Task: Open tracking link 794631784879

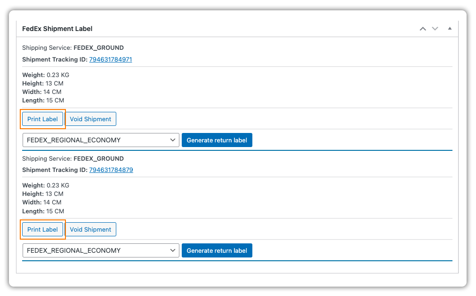Action: pyautogui.click(x=111, y=170)
